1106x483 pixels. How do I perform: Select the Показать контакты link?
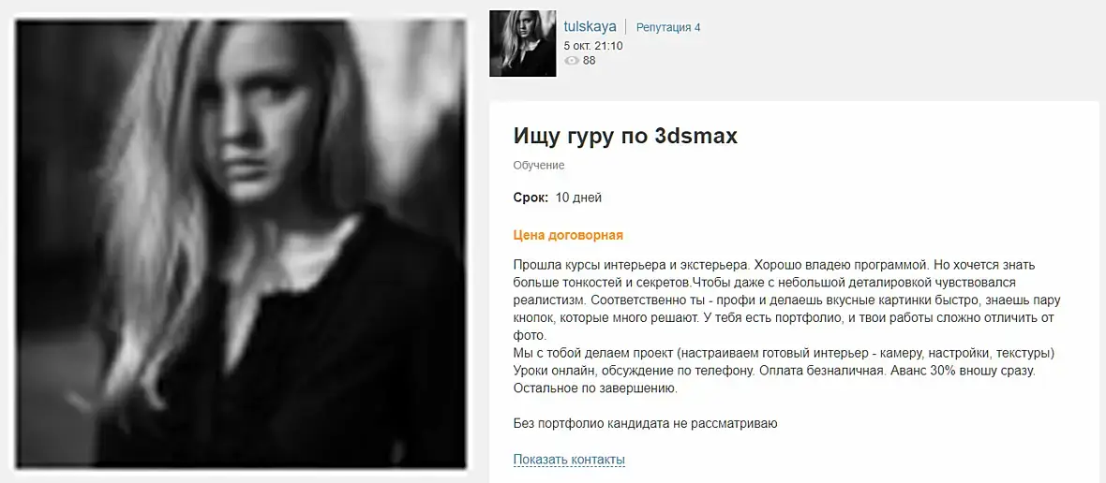(569, 460)
